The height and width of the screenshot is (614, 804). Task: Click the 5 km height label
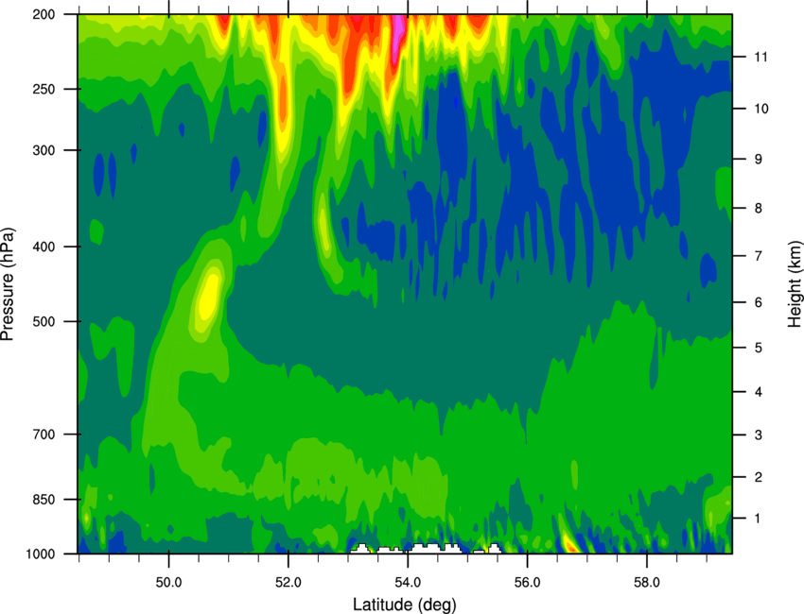(x=758, y=348)
